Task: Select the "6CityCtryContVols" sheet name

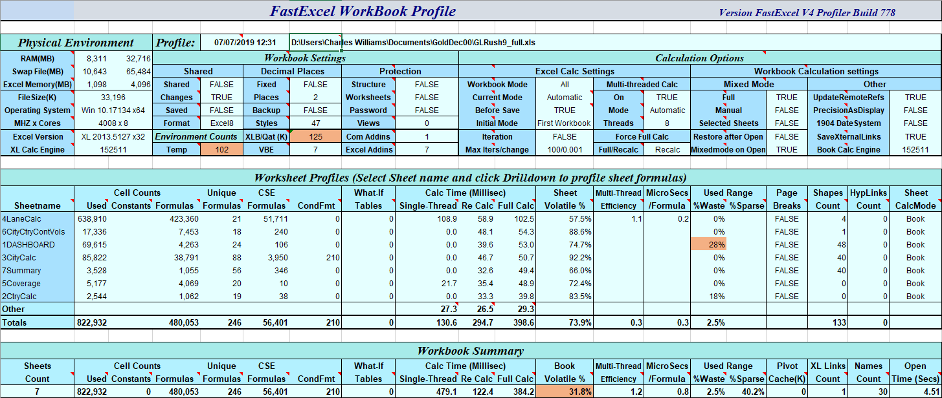Action: (37, 231)
